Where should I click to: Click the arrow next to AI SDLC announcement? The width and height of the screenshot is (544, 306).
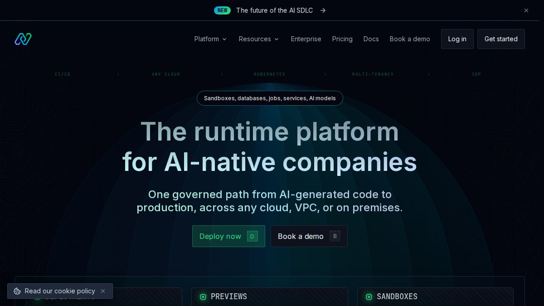(323, 10)
